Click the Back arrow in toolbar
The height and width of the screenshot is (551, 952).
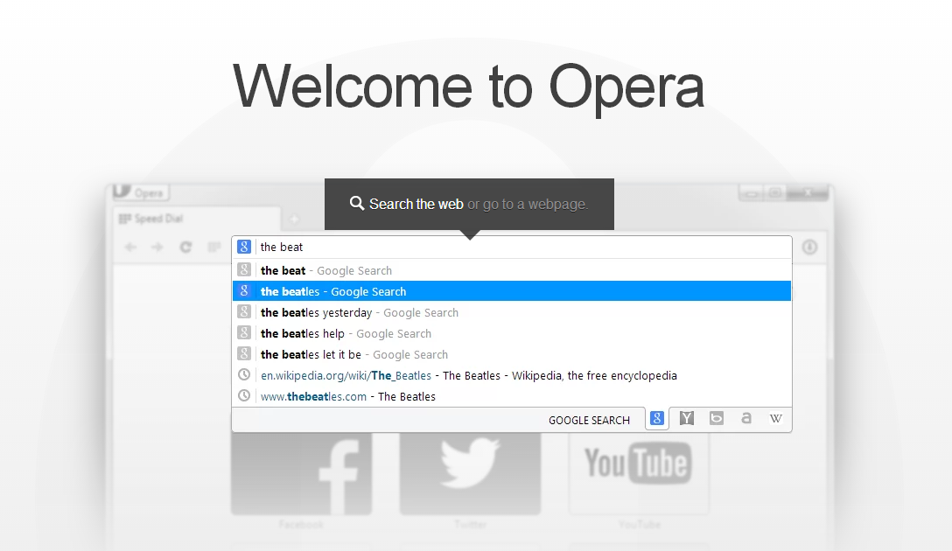[x=130, y=247]
